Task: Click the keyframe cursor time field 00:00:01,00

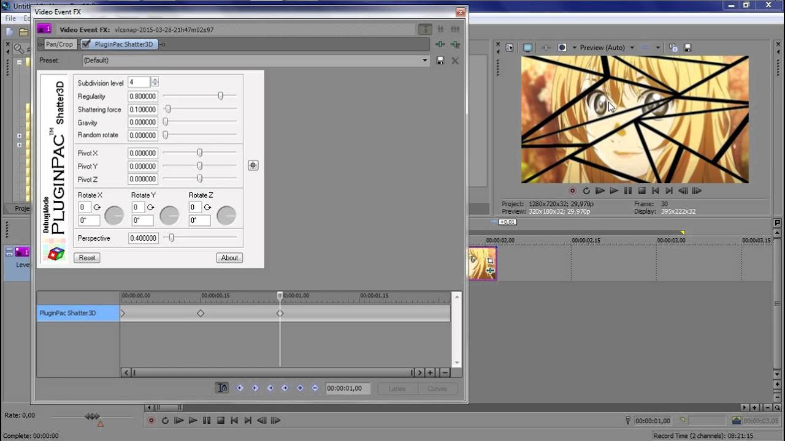Action: pyautogui.click(x=348, y=388)
